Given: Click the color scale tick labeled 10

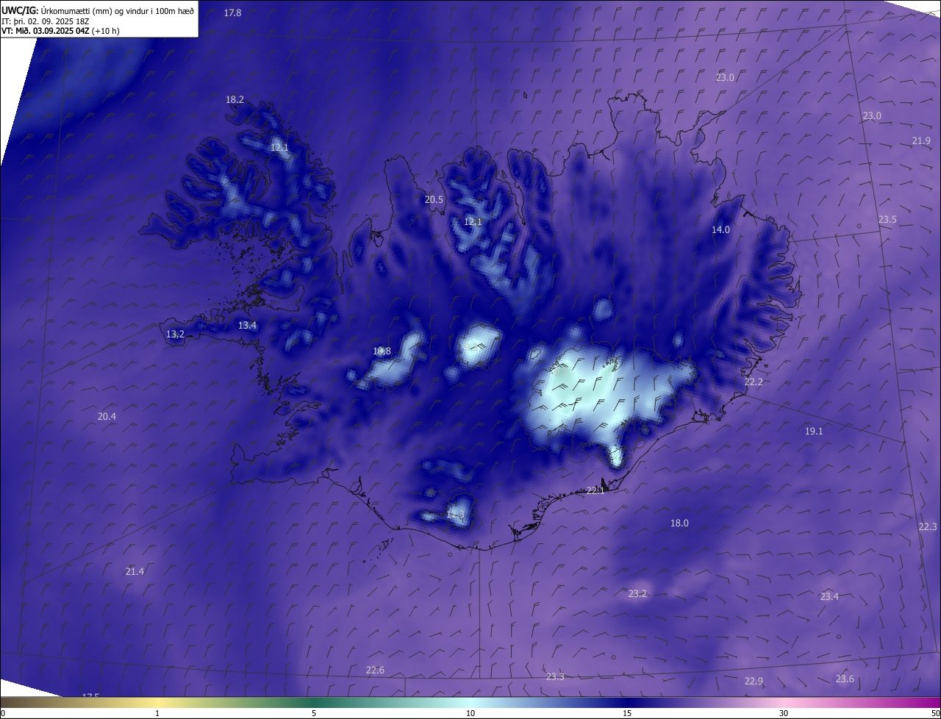Looking at the screenshot, I should point(470,714).
